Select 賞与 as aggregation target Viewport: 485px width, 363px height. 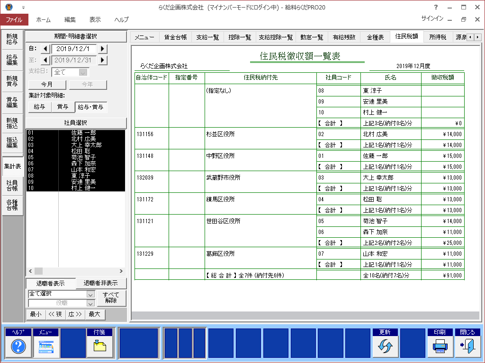click(x=63, y=106)
